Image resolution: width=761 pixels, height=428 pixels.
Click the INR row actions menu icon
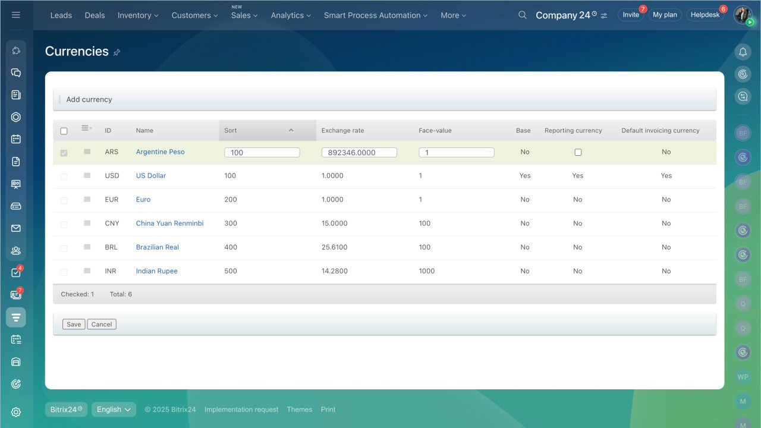click(x=87, y=270)
